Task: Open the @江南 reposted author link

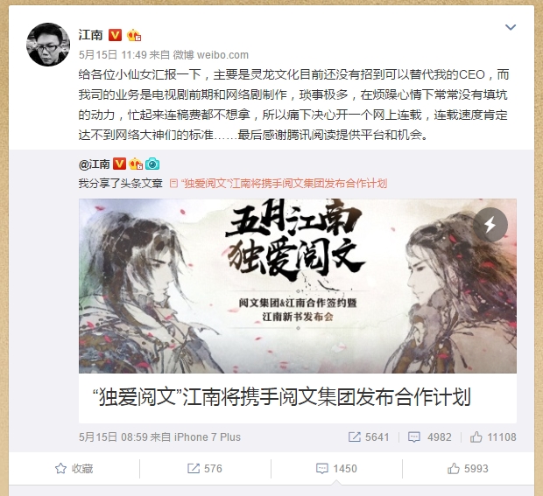Action: (x=95, y=164)
